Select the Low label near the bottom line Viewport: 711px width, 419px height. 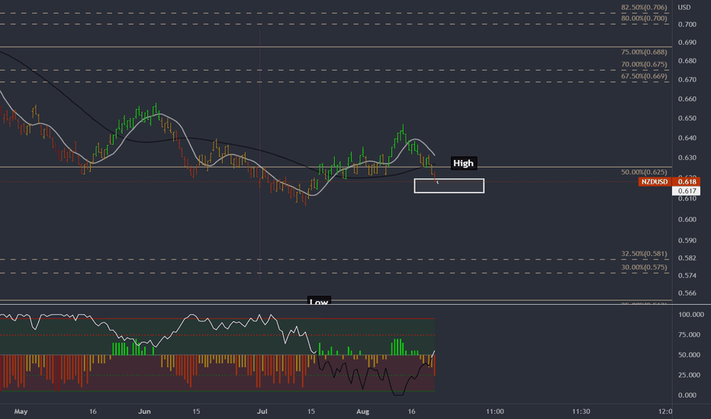pyautogui.click(x=319, y=301)
